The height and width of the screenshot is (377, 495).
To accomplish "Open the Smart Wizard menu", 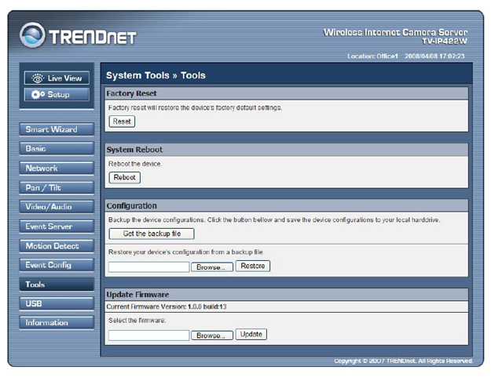I will click(x=57, y=129).
